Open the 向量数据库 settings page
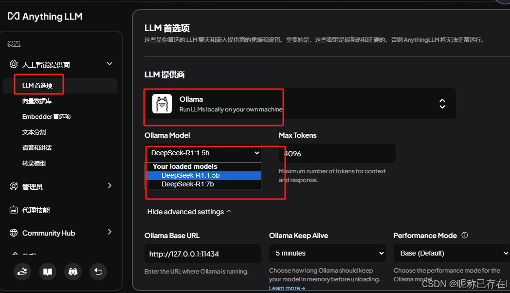 37,101
